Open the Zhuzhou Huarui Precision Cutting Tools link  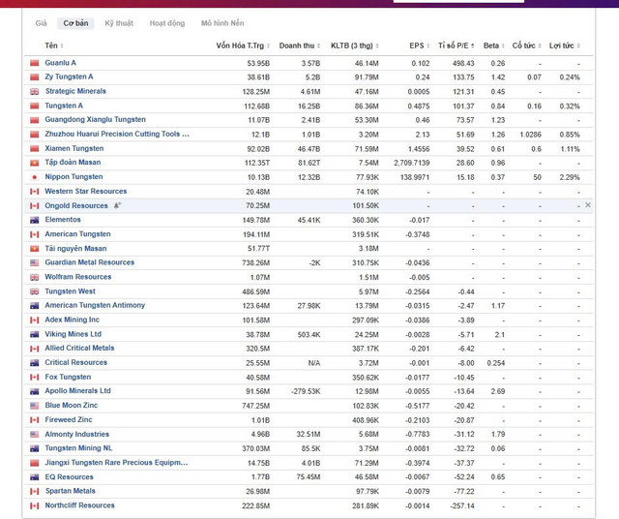point(117,134)
